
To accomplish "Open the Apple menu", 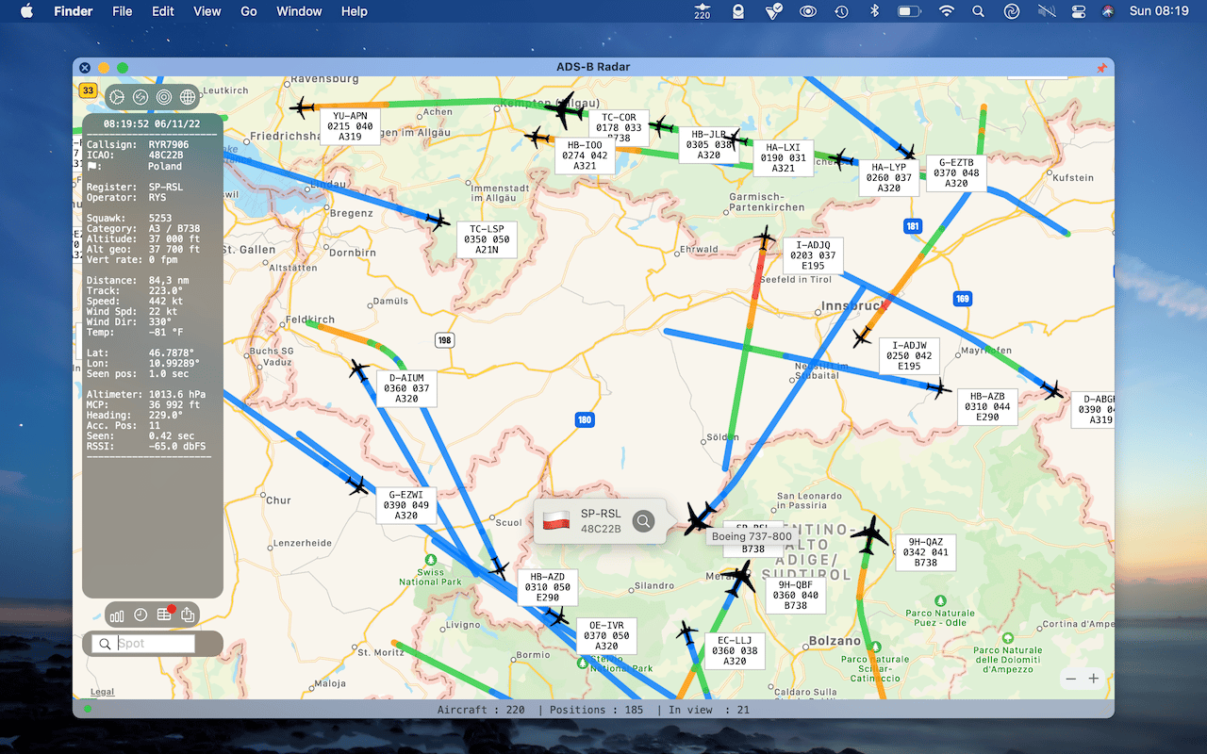I will tap(26, 11).
